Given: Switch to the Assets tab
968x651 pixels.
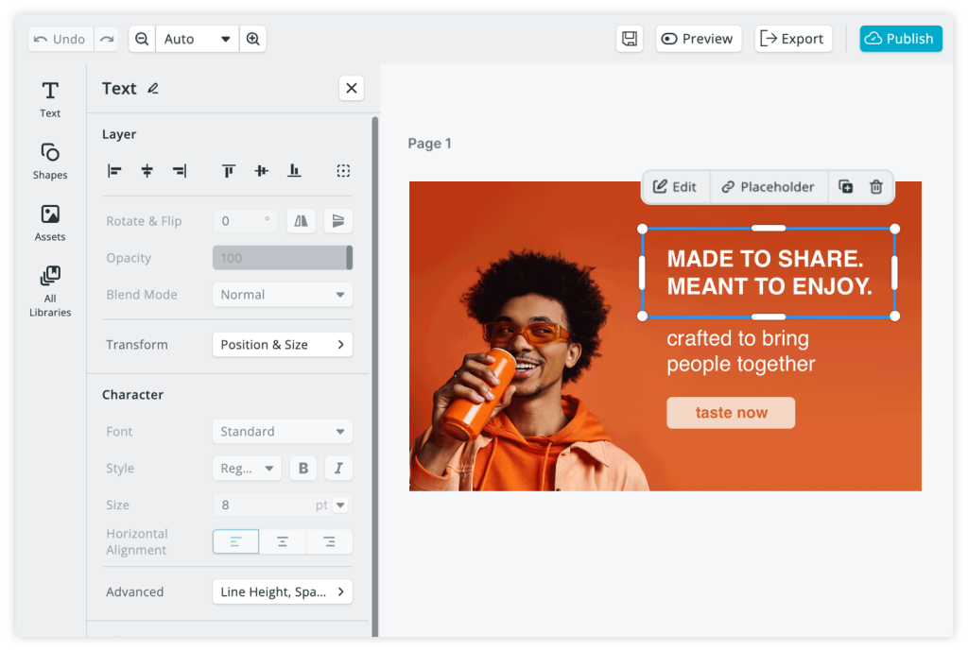Looking at the screenshot, I should (50, 222).
